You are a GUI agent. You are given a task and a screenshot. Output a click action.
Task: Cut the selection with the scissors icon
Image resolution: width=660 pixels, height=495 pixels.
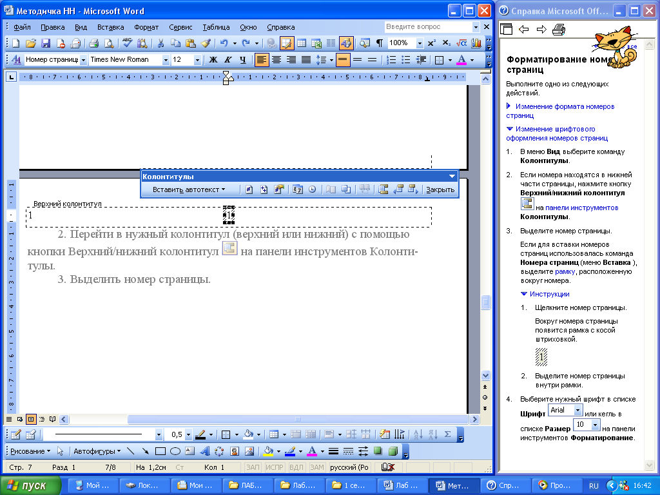click(160, 43)
